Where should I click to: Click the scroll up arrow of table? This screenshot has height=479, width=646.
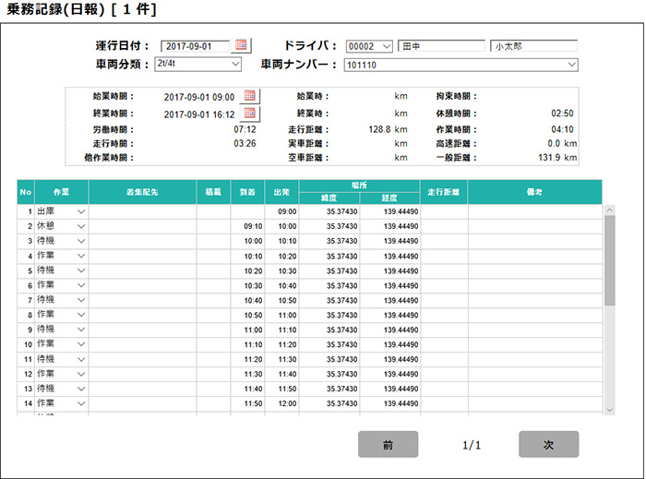pos(608,210)
